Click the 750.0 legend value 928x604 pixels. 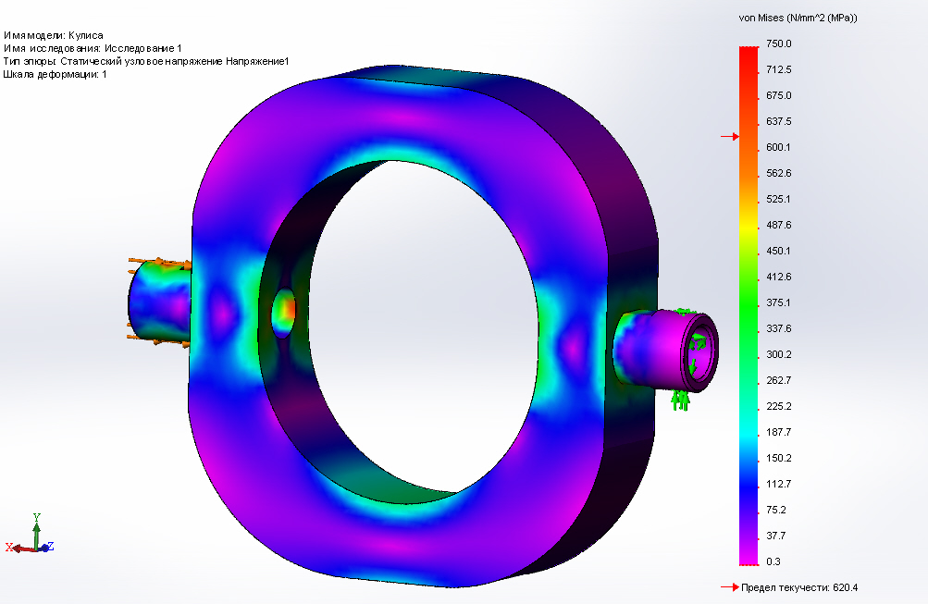(x=778, y=43)
